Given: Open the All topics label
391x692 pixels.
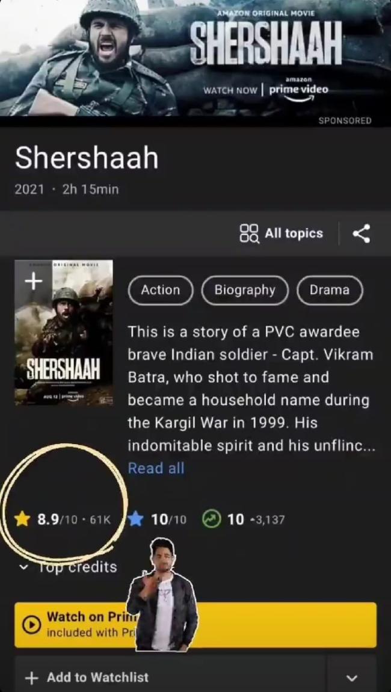Looking at the screenshot, I should (x=294, y=233).
